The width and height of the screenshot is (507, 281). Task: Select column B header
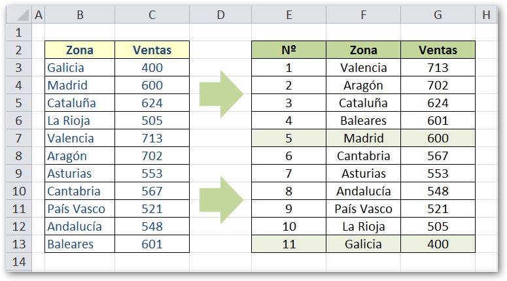[x=80, y=15]
